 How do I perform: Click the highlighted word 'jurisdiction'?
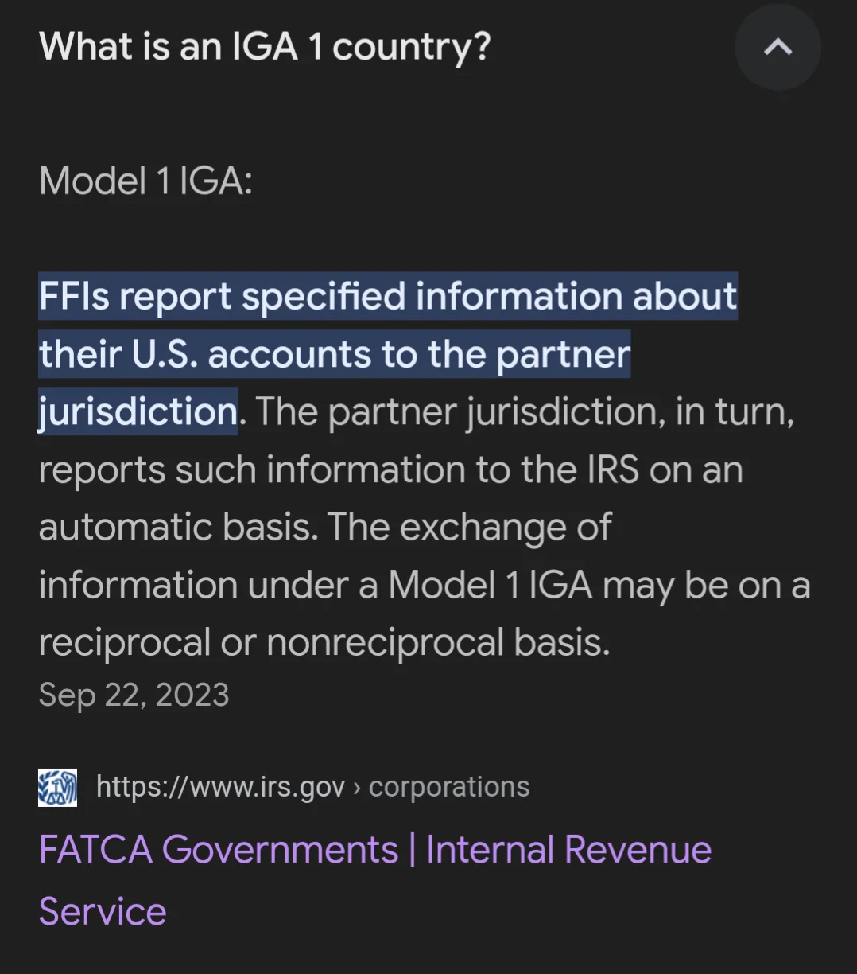coord(138,411)
